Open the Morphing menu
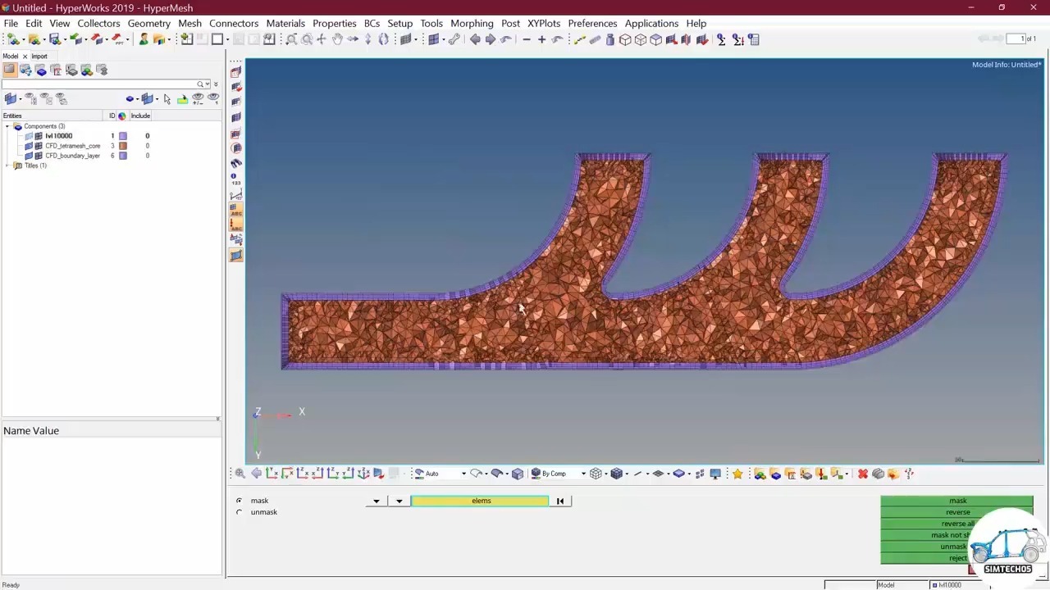Image resolution: width=1050 pixels, height=590 pixels. click(x=472, y=23)
